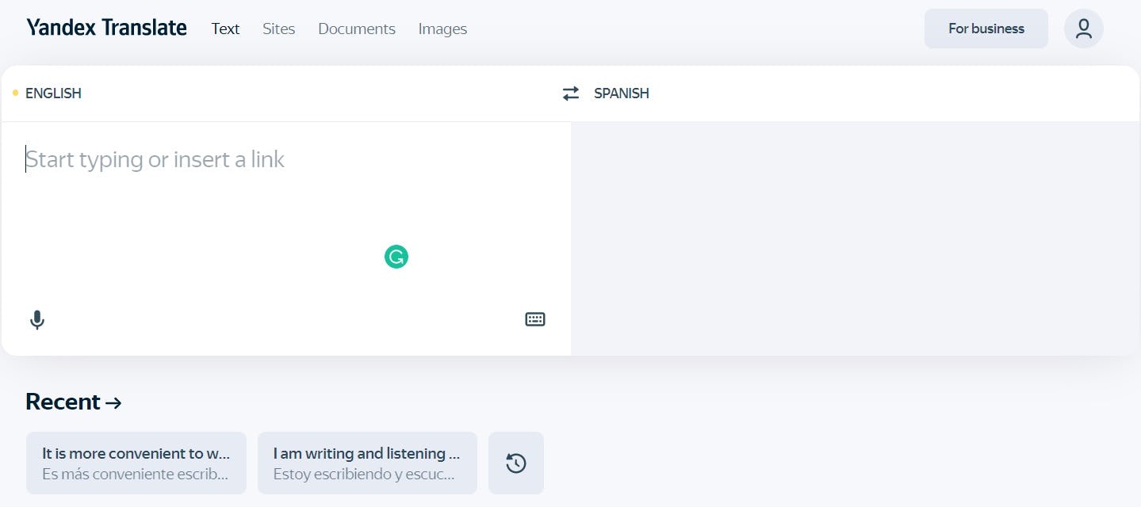The image size is (1141, 507).
Task: Select recent item "I am writing and listening"
Action: (367, 463)
